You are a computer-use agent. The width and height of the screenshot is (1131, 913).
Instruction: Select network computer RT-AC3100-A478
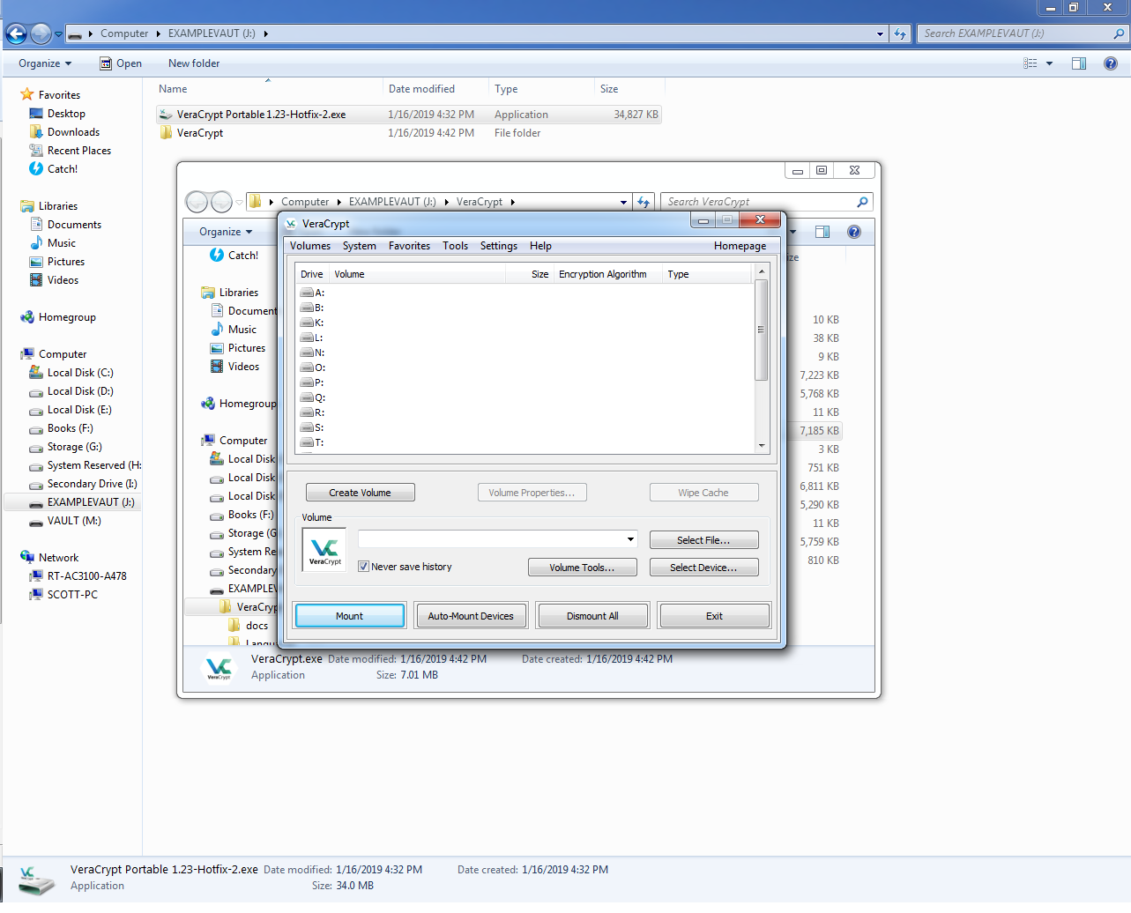[x=86, y=576]
